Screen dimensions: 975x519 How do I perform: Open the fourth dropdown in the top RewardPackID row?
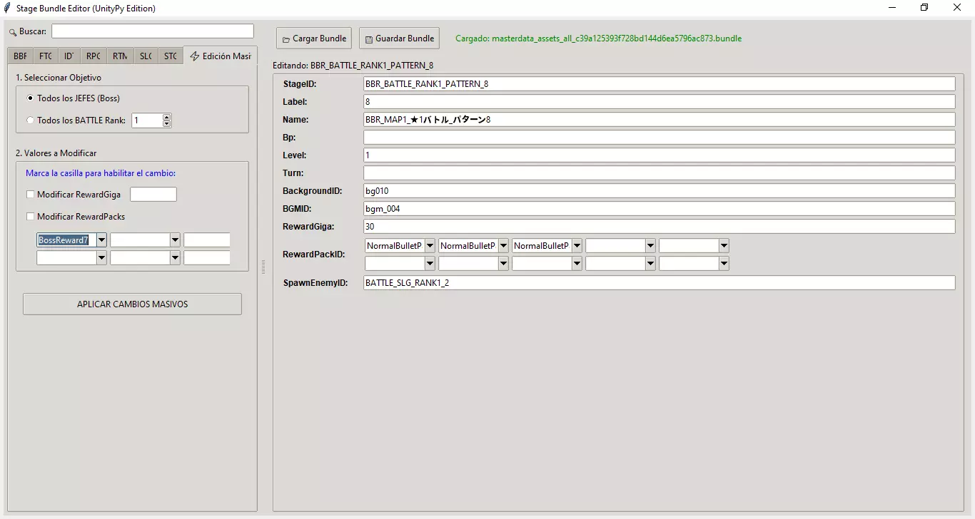650,246
